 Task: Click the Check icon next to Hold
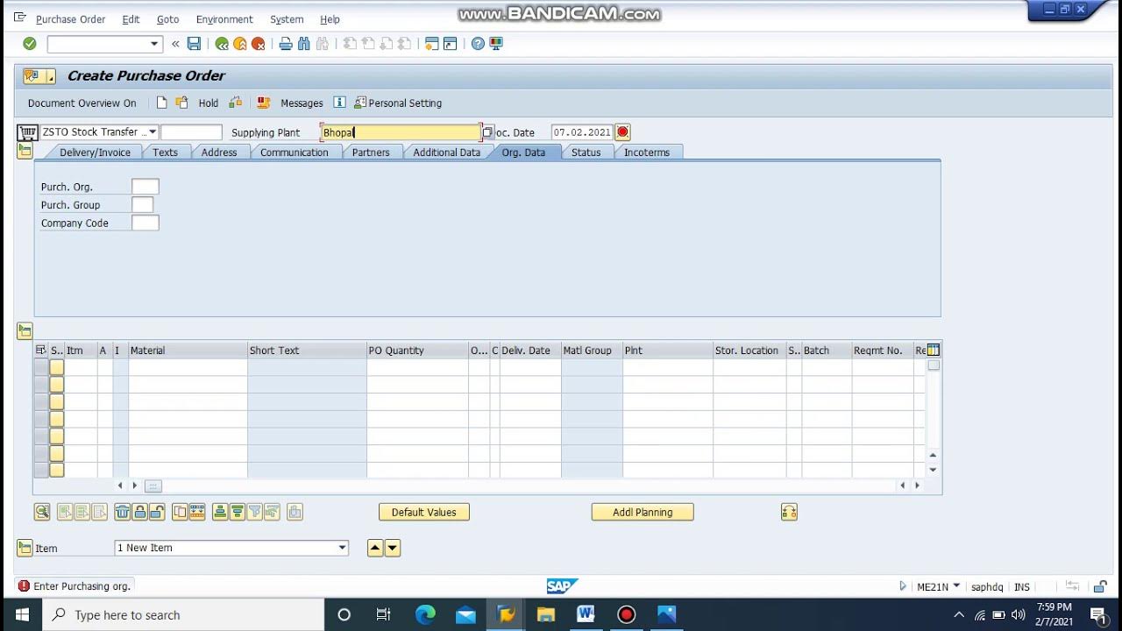coord(236,103)
